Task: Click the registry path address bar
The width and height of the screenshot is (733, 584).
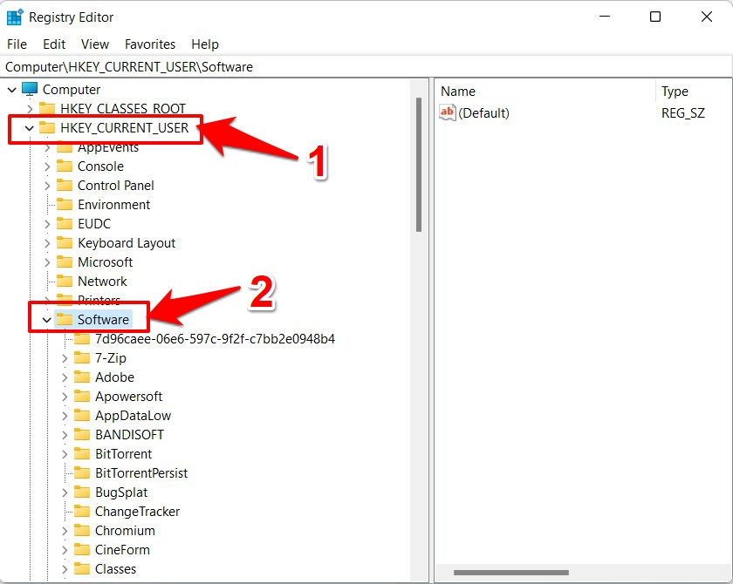Action: click(x=366, y=66)
